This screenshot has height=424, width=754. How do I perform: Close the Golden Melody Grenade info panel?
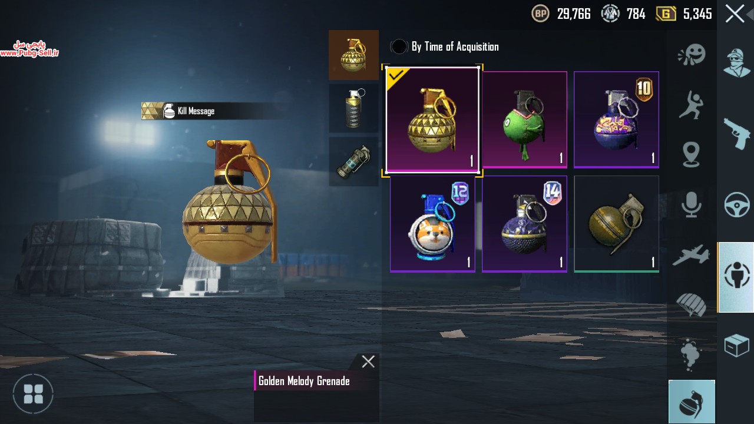[368, 362]
